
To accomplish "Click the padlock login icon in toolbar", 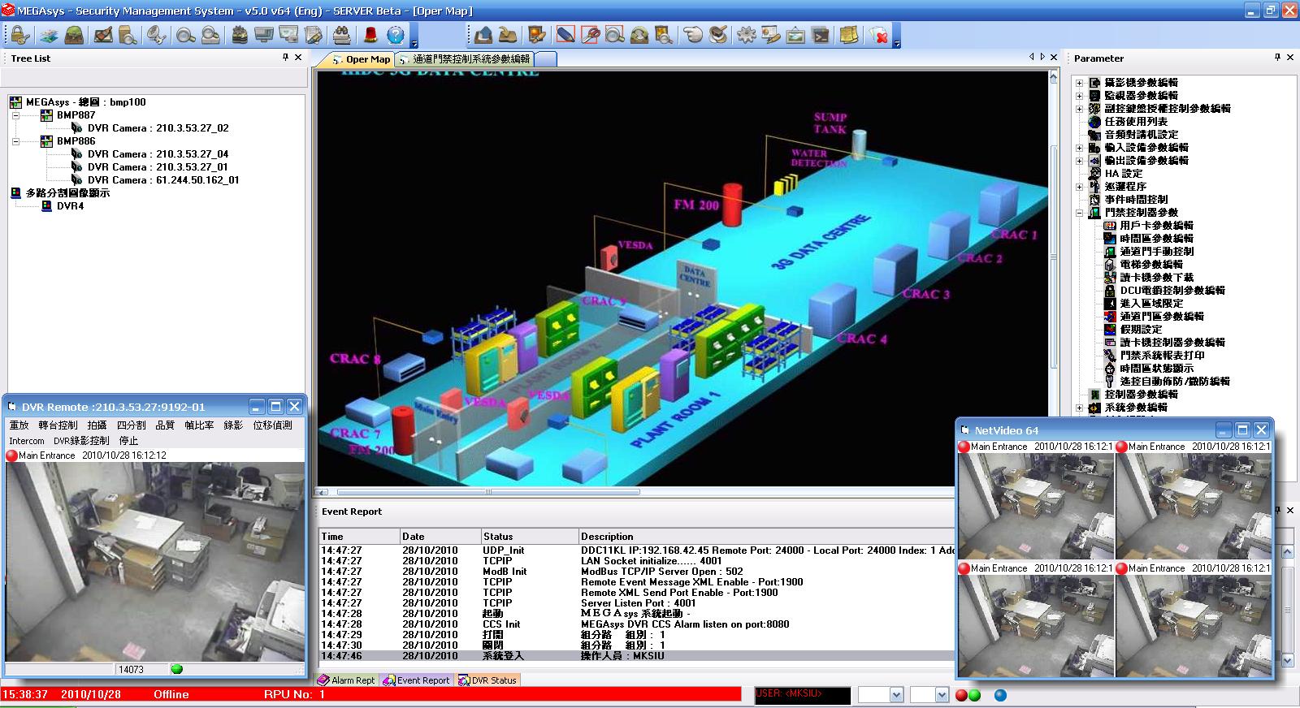I will pos(19,35).
